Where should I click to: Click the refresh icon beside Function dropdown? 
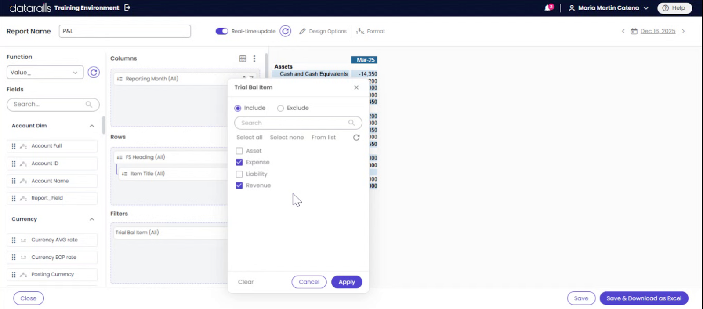point(94,72)
